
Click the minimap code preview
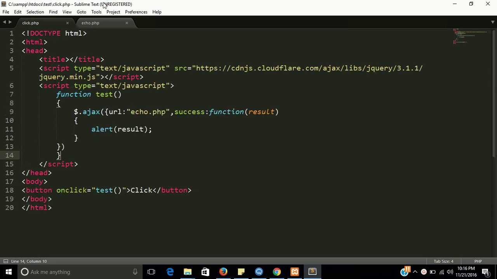470,36
